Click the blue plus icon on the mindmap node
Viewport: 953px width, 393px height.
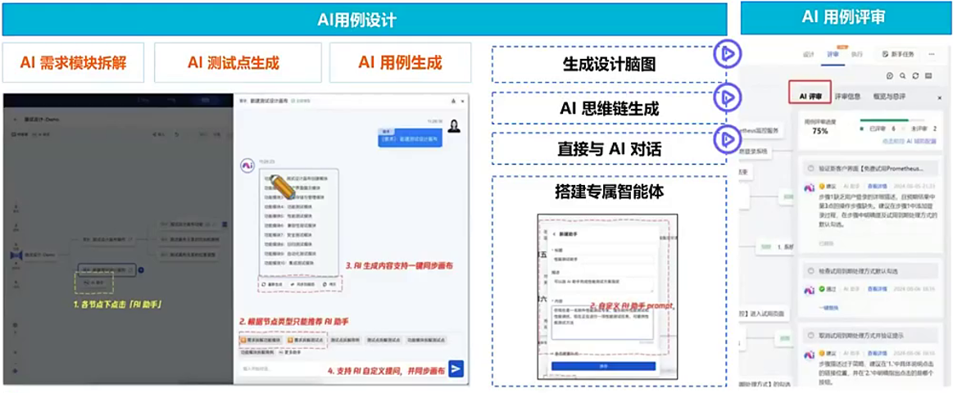coord(141,269)
